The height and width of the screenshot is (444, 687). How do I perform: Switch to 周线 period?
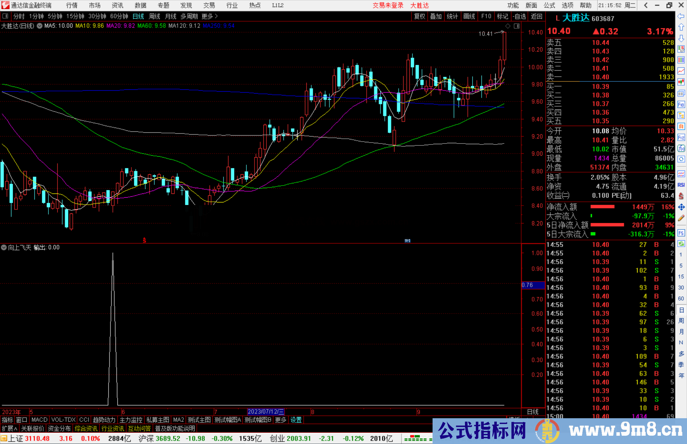[x=155, y=16]
